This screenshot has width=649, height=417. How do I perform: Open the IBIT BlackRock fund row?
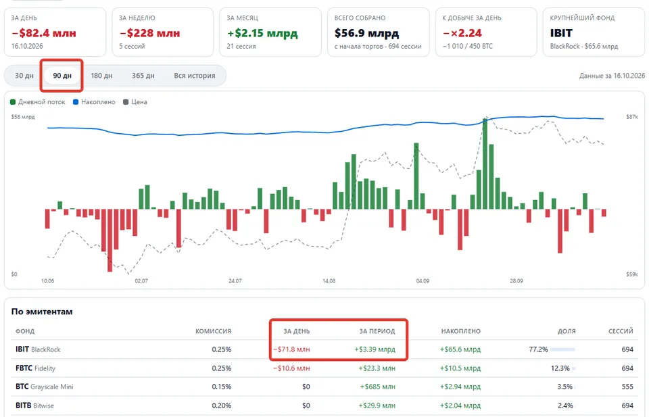tap(324, 349)
